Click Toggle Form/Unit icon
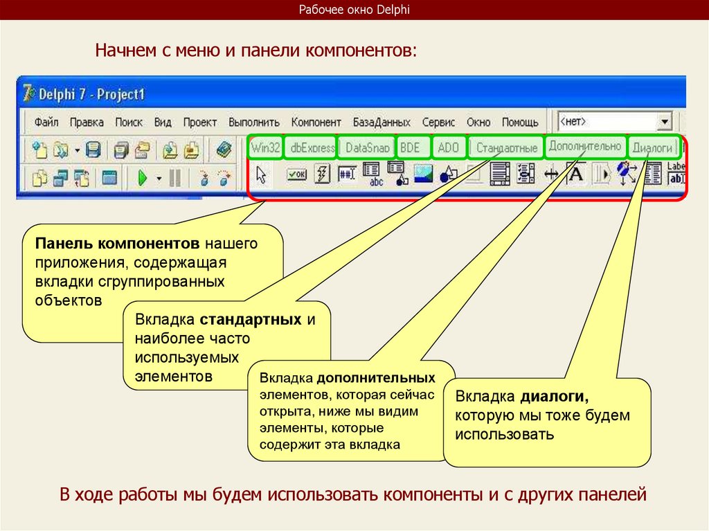 click(82, 178)
